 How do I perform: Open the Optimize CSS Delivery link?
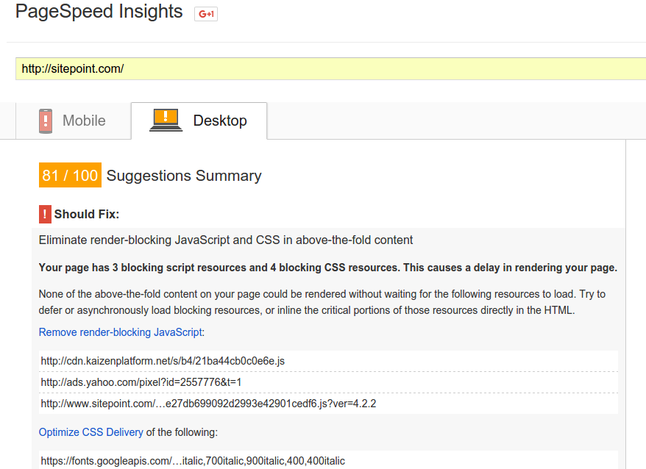90,432
